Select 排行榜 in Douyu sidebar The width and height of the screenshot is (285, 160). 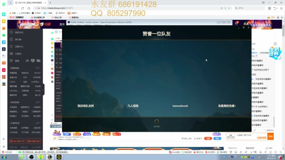(18, 40)
